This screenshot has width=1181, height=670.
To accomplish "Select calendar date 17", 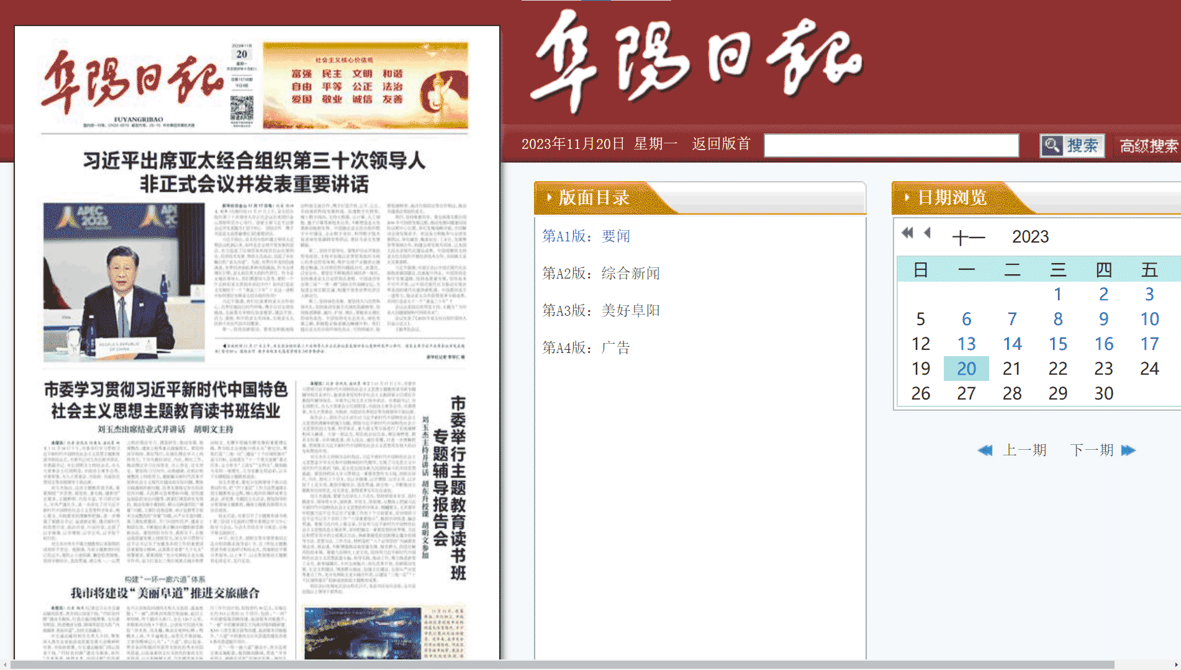I will click(x=1149, y=344).
